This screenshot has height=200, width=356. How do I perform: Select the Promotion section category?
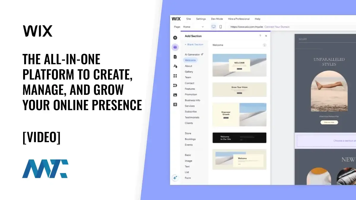191,95
